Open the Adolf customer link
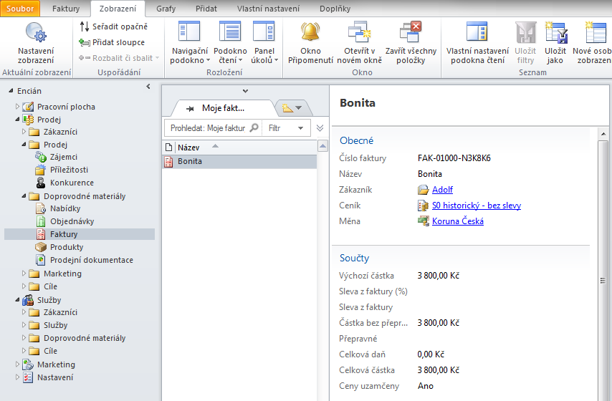 coord(442,190)
